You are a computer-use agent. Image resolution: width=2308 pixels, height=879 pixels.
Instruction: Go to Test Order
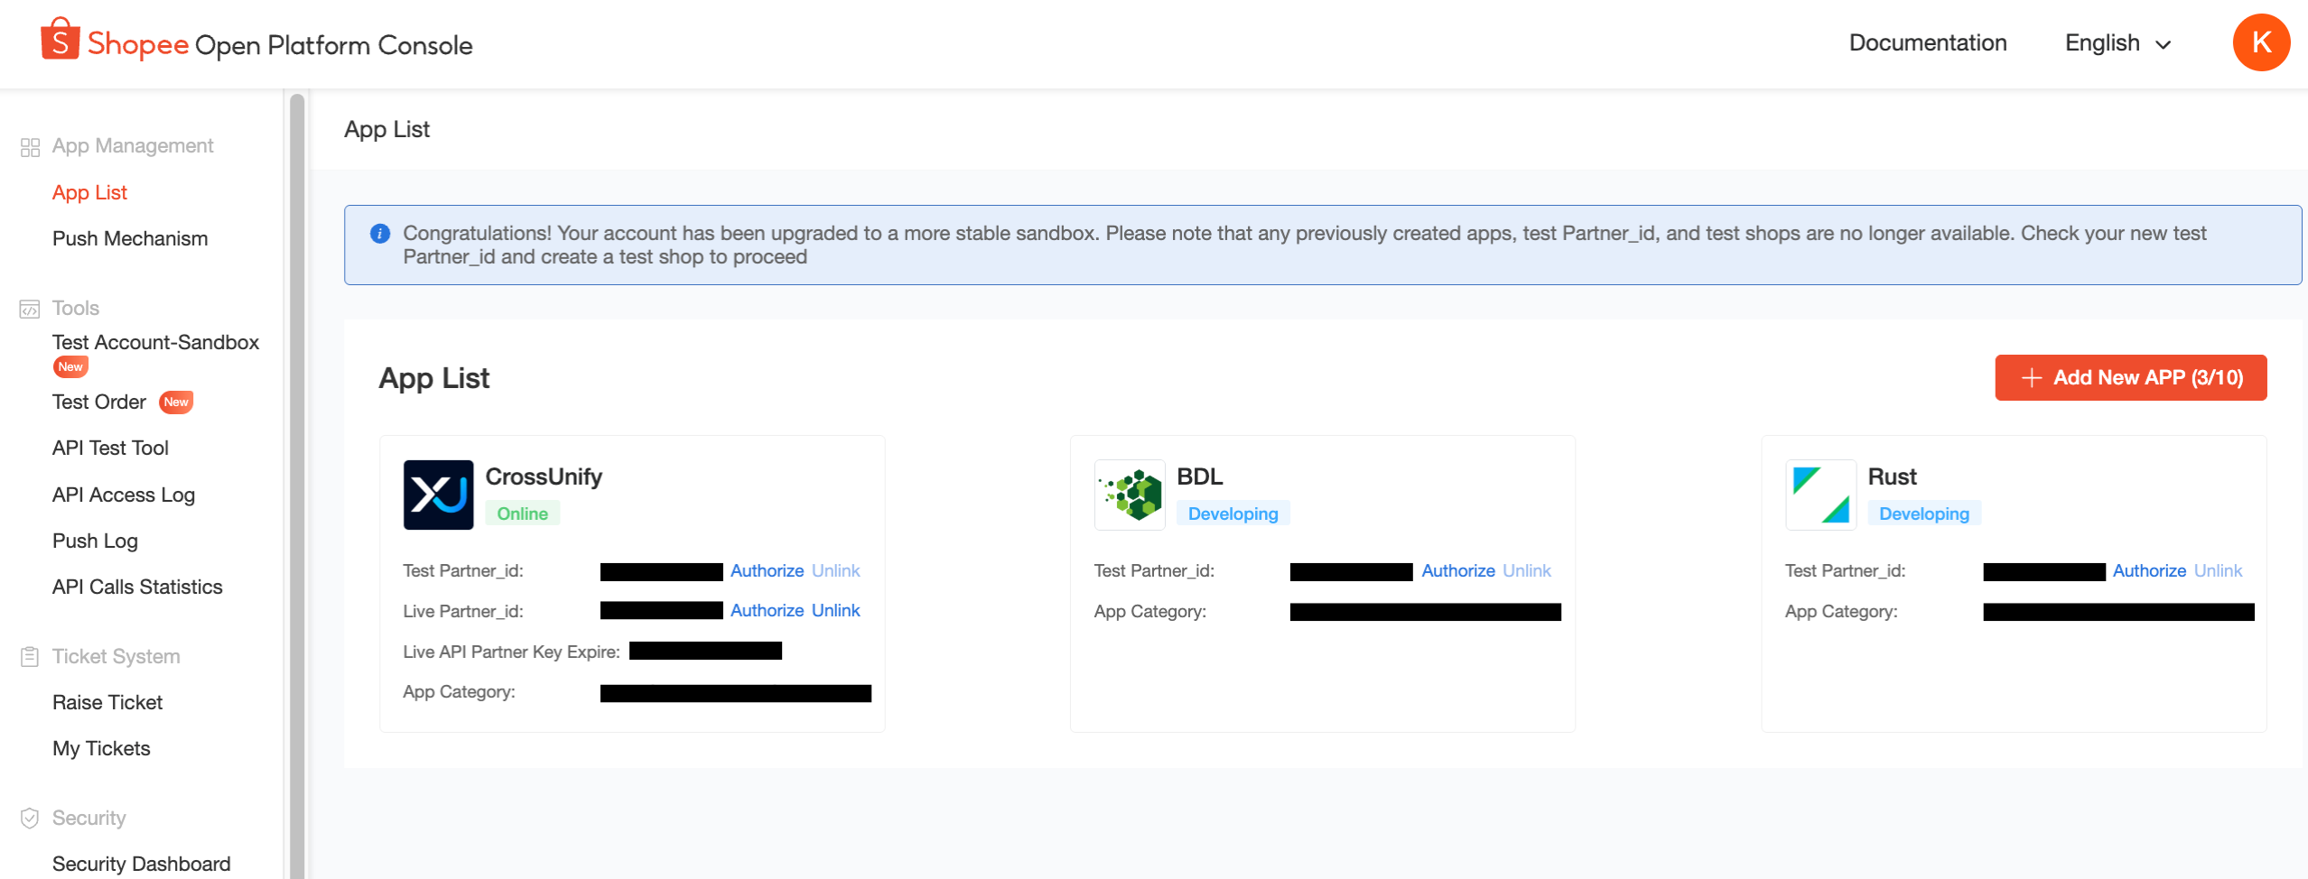pos(99,402)
